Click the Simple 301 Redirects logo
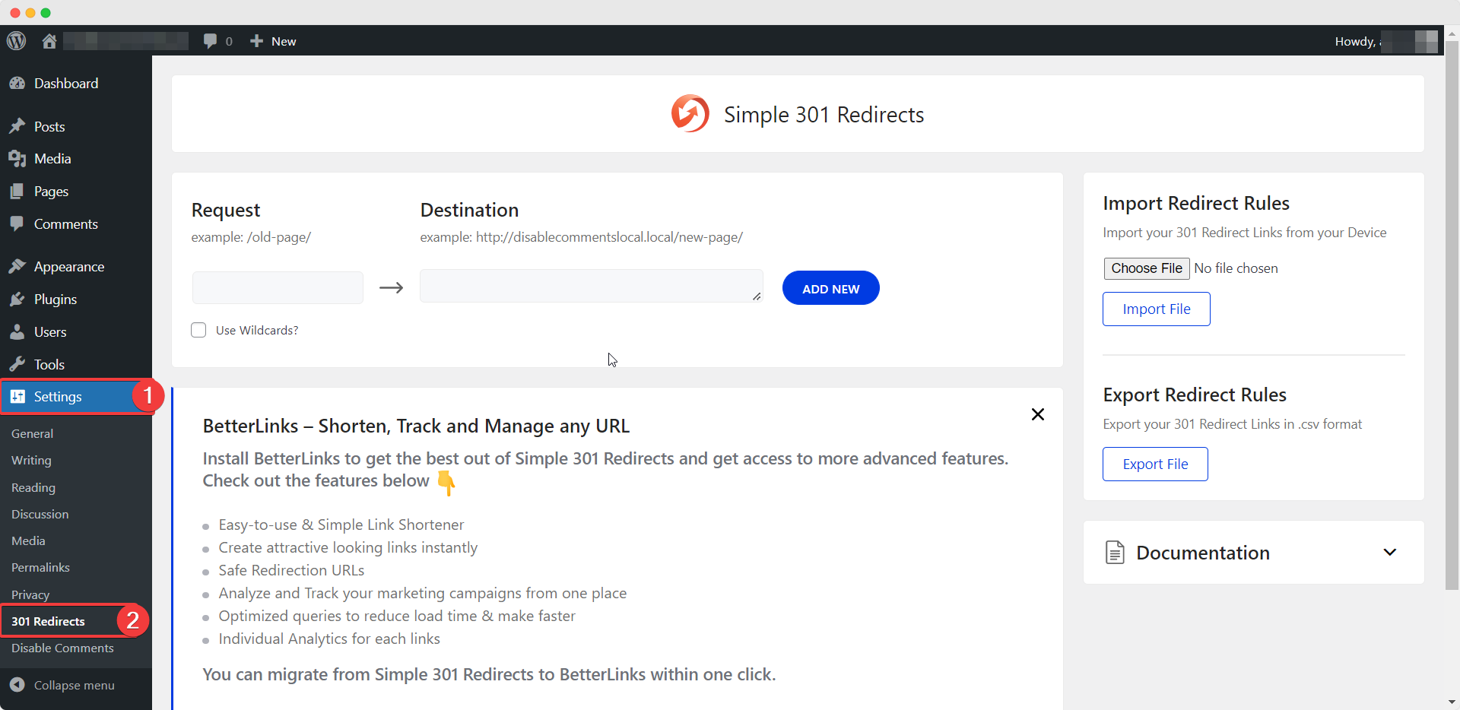 (690, 114)
